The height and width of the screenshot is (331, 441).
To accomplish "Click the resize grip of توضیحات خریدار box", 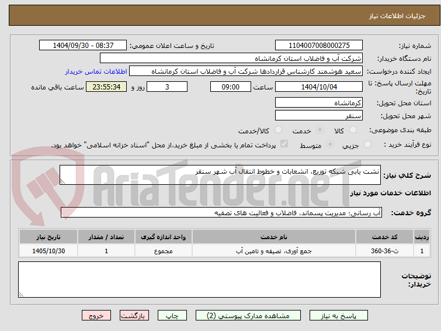I will (x=22, y=294).
